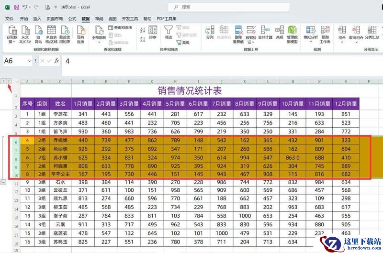Click the 组合 (Group) icon
This screenshot has width=383, height=253.
click(342, 32)
